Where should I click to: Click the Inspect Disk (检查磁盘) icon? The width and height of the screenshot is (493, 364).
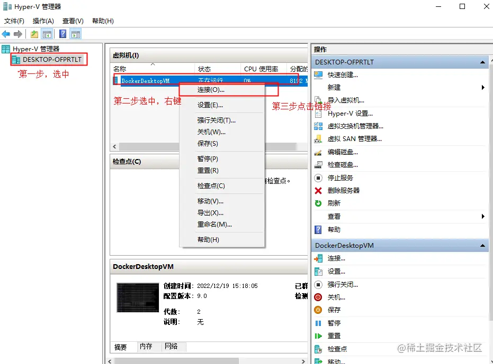click(318, 165)
